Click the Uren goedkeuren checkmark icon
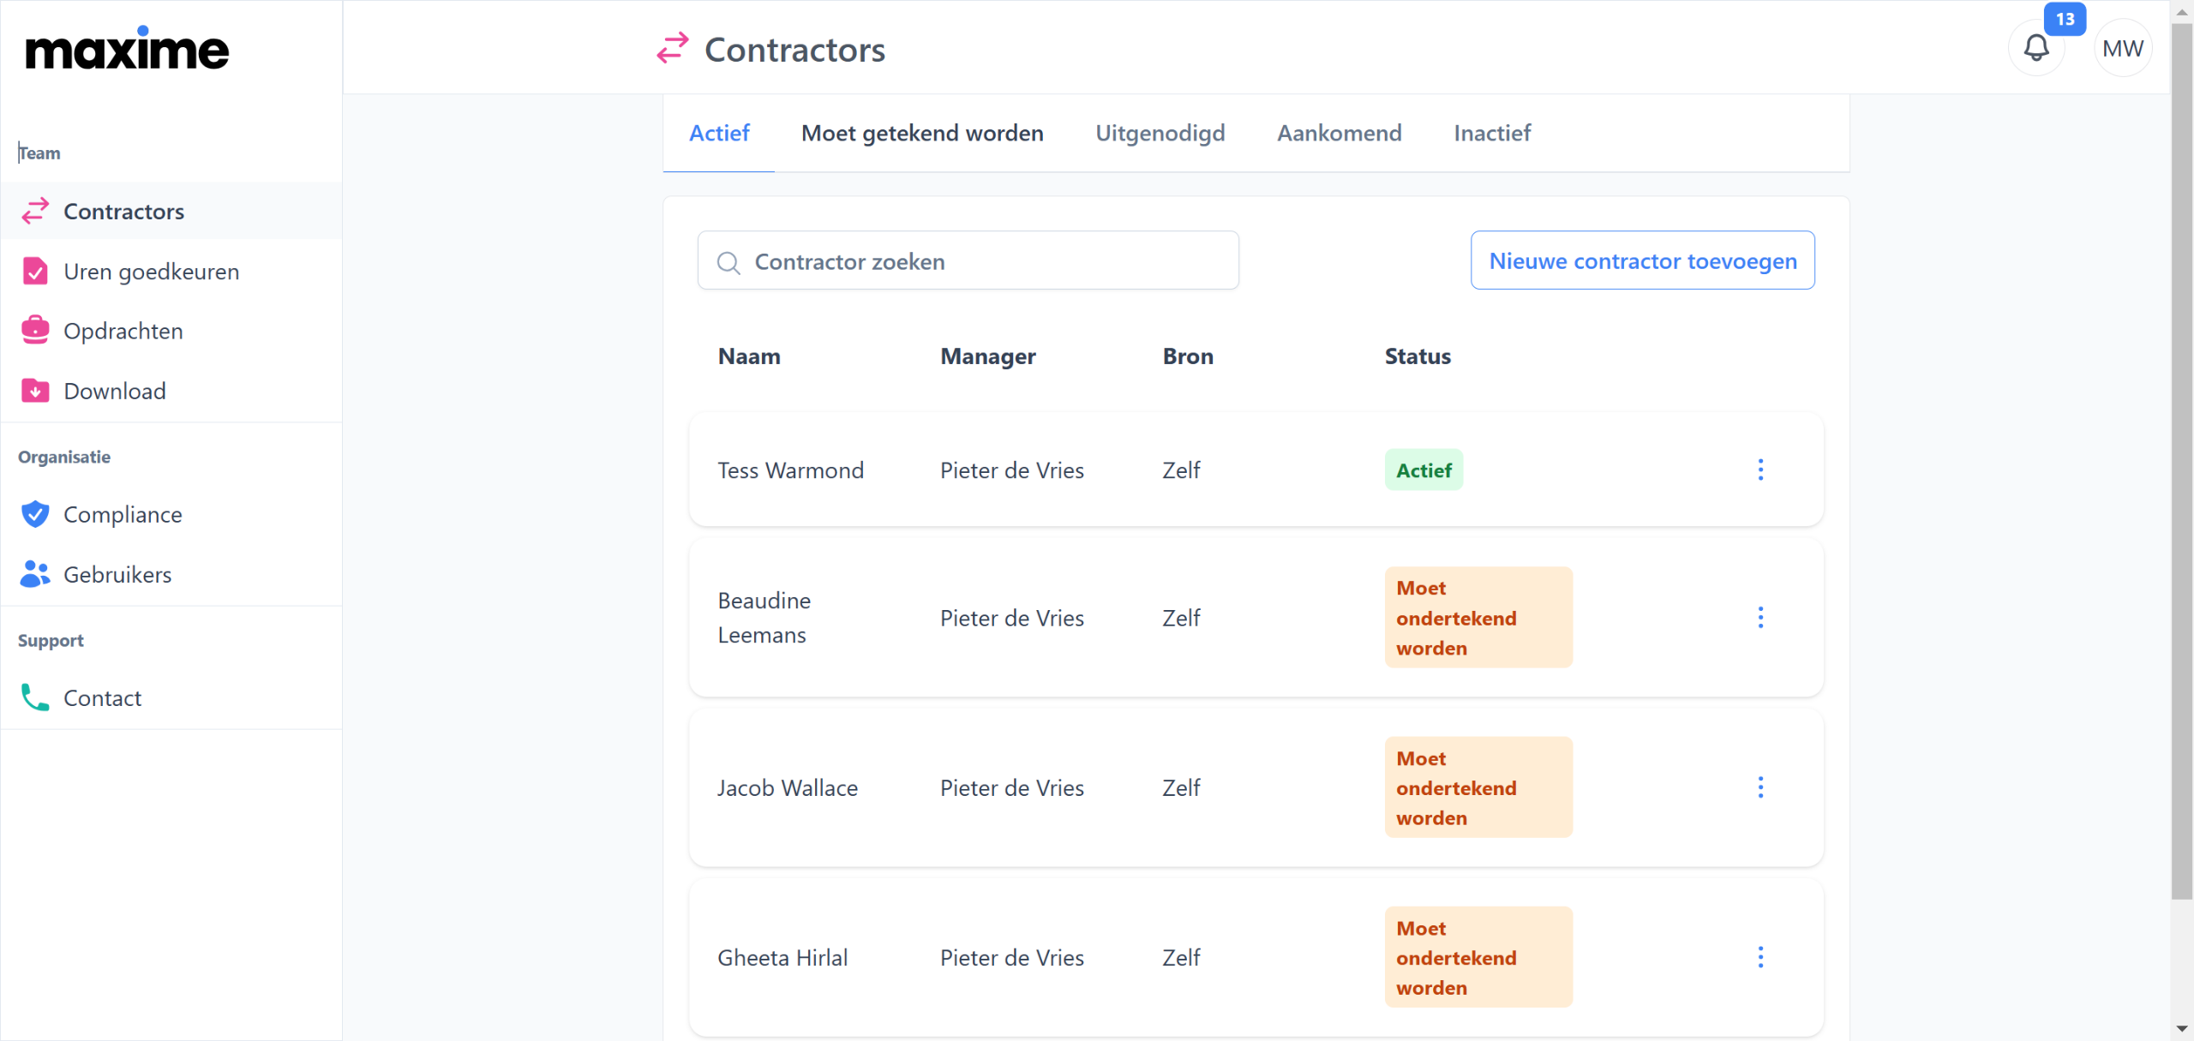Image resolution: width=2194 pixels, height=1041 pixels. click(x=35, y=272)
